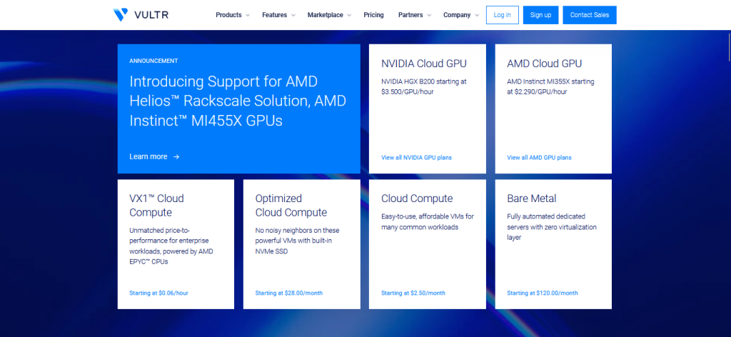Open the Company menu

(x=457, y=15)
